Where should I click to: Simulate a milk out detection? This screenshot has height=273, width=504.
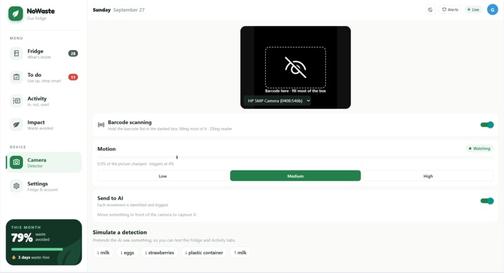[240, 252]
